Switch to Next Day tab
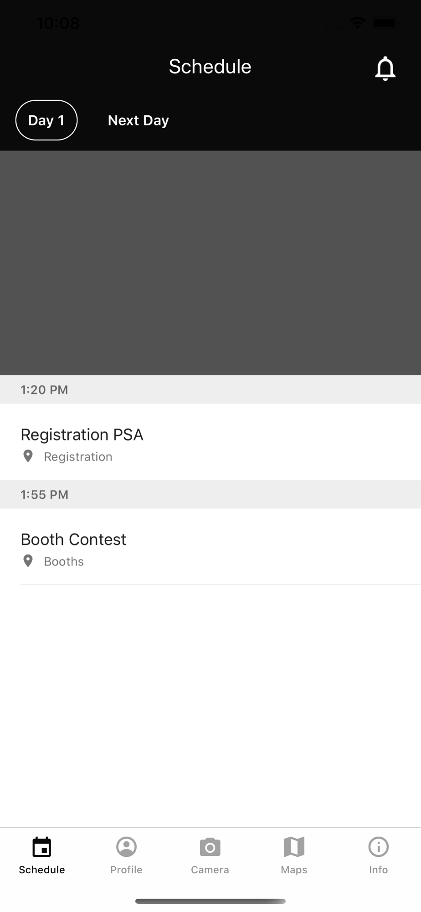The width and height of the screenshot is (421, 912). tap(139, 120)
